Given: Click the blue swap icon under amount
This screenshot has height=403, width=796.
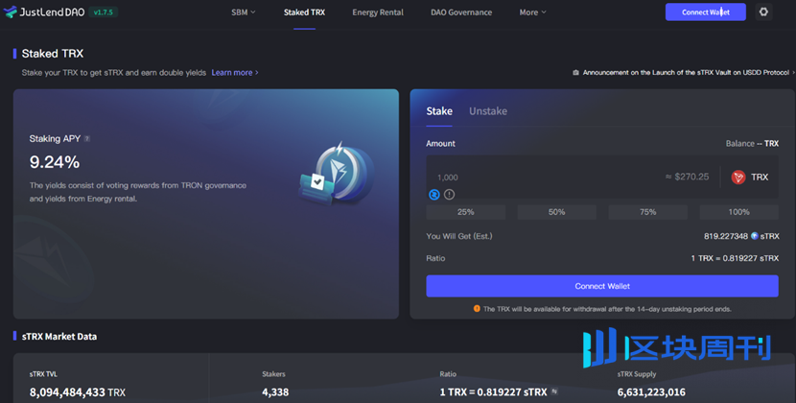Looking at the screenshot, I should pos(434,194).
